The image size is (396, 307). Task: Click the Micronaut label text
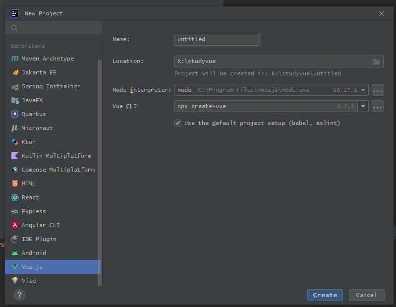pos(37,128)
